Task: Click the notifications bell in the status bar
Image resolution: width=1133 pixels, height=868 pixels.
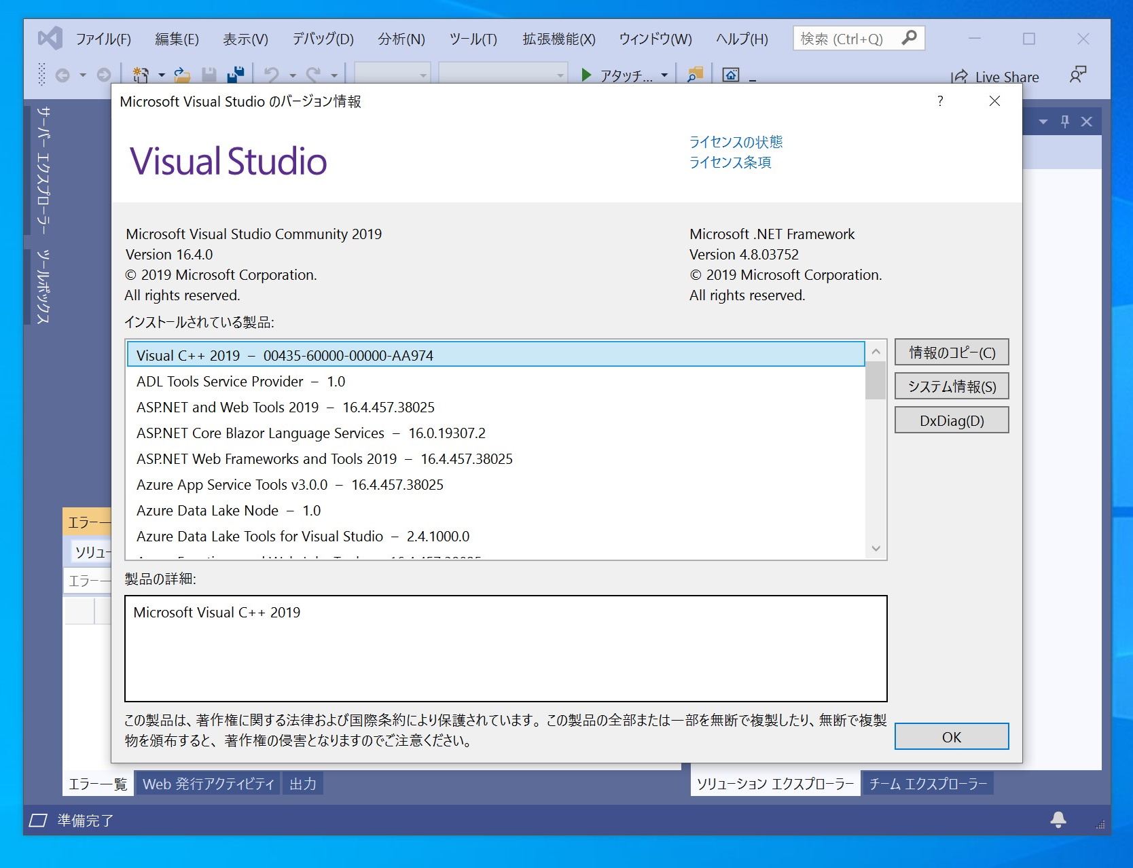Action: [x=1058, y=820]
